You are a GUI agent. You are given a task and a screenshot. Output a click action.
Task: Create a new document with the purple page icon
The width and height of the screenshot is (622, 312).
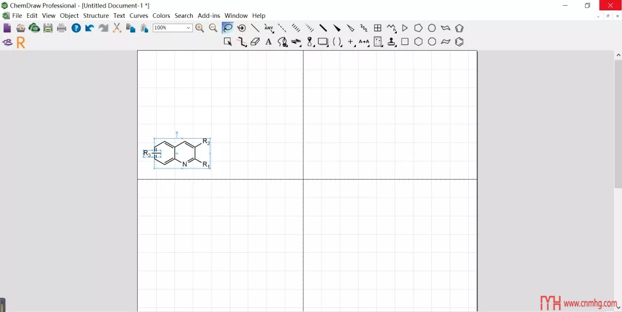(7, 28)
